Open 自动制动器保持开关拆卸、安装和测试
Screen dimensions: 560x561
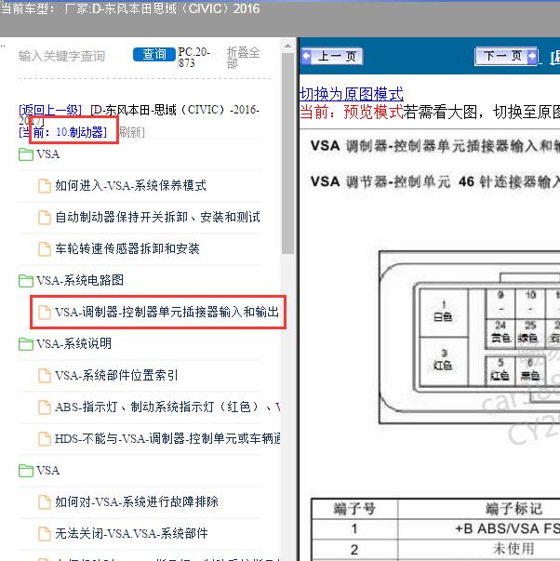(157, 217)
